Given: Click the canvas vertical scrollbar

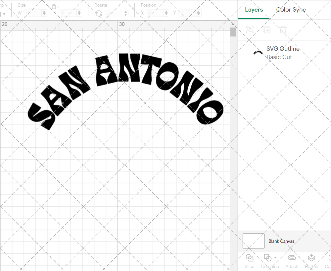Looking at the screenshot, I should pyautogui.click(x=233, y=32).
